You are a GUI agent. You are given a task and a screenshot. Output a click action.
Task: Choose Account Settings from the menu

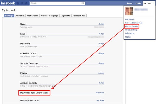pos(132,26)
